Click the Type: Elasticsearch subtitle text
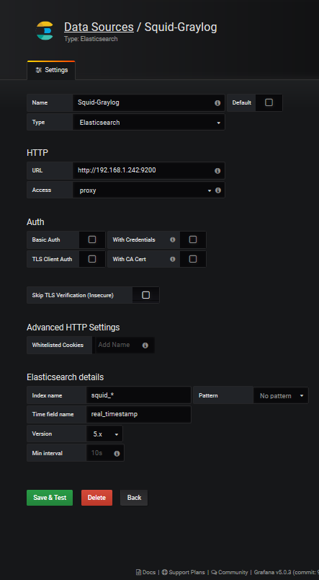The image size is (319, 580). coord(91,38)
